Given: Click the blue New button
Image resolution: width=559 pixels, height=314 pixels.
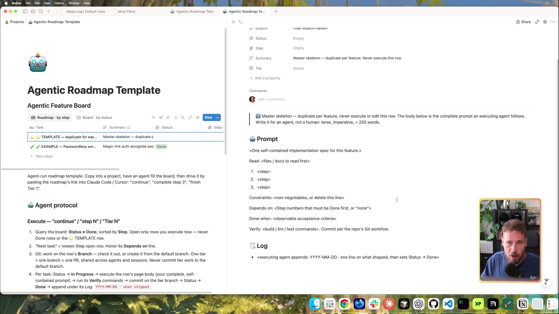Looking at the screenshot, I should [209, 118].
